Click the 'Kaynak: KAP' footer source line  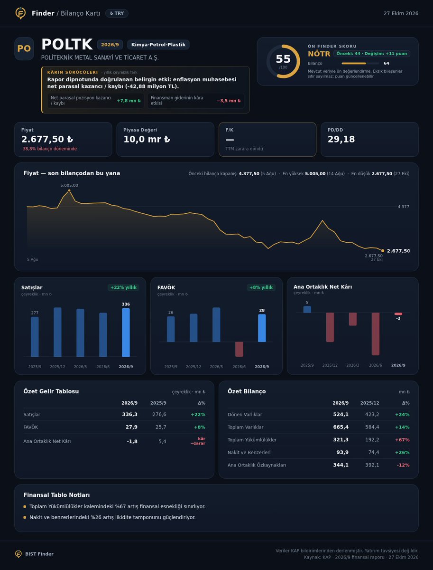click(x=361, y=557)
